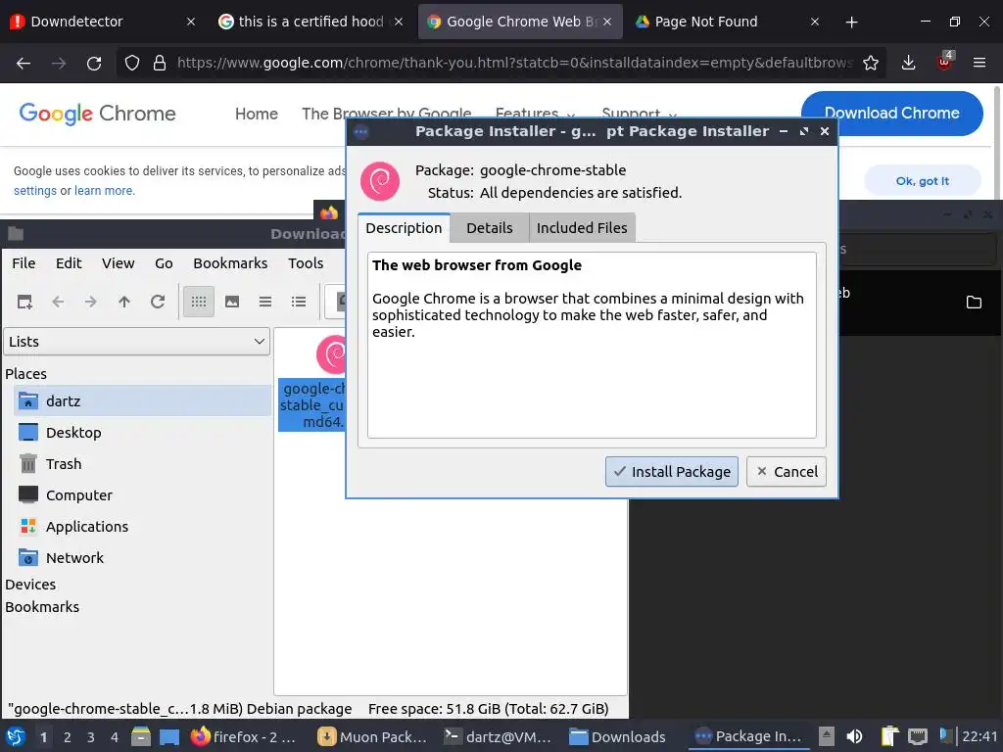Bookmark this page with the star icon
This screenshot has height=752, width=1003.
coord(871,63)
